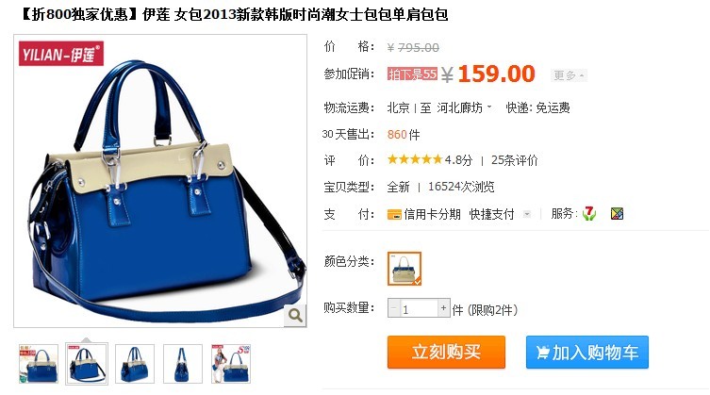Click the YILIAN brand logo on image
Viewport: 710px width, 395px height.
(x=61, y=54)
